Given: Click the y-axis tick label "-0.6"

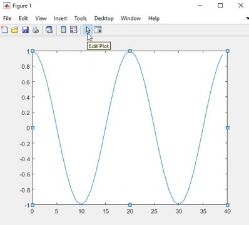Looking at the screenshot, I should pyautogui.click(x=25, y=174).
